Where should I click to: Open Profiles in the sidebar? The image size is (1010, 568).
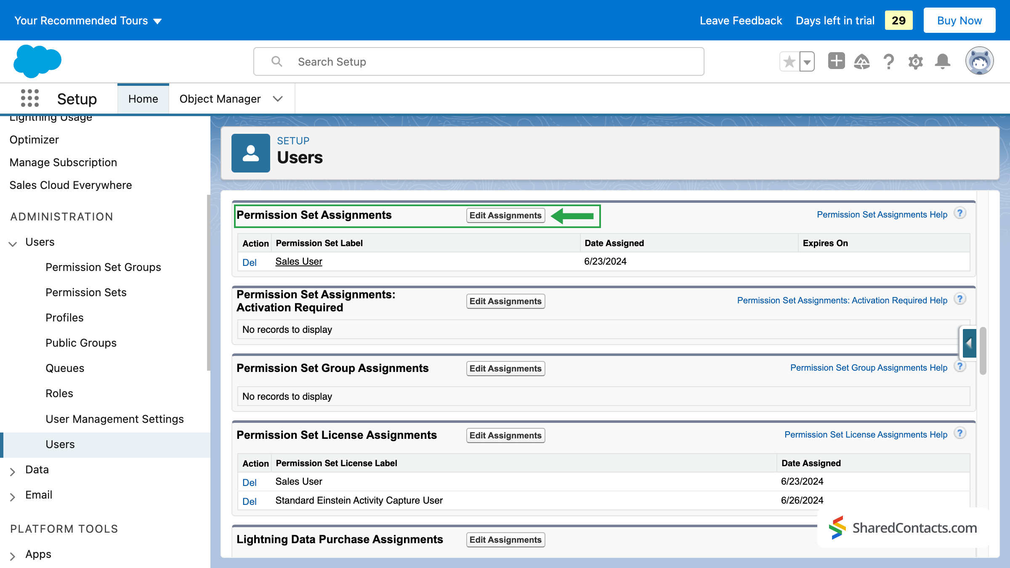point(64,318)
